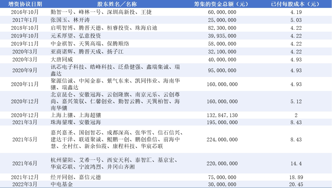Select the 2019年11月 date cell
The image size is (332, 188).
click(25, 44)
